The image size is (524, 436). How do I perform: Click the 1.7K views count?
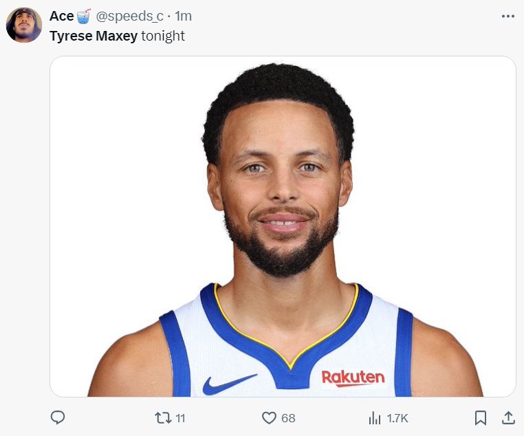tap(397, 418)
